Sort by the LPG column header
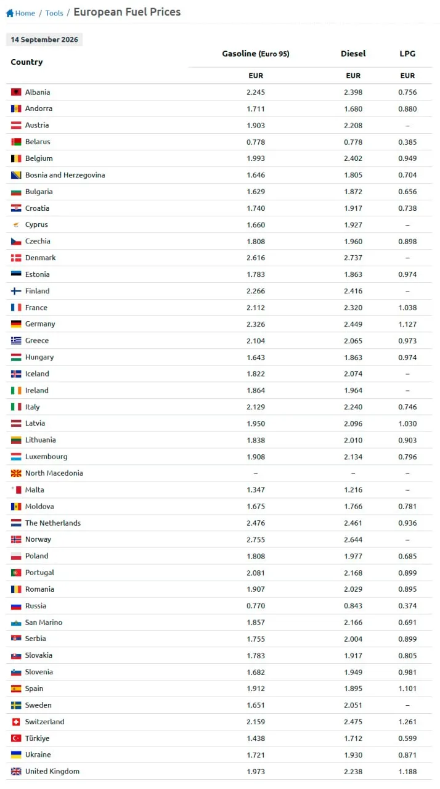440x789 pixels. (407, 54)
